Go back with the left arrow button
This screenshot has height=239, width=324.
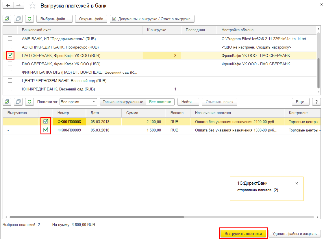pos(8,5)
